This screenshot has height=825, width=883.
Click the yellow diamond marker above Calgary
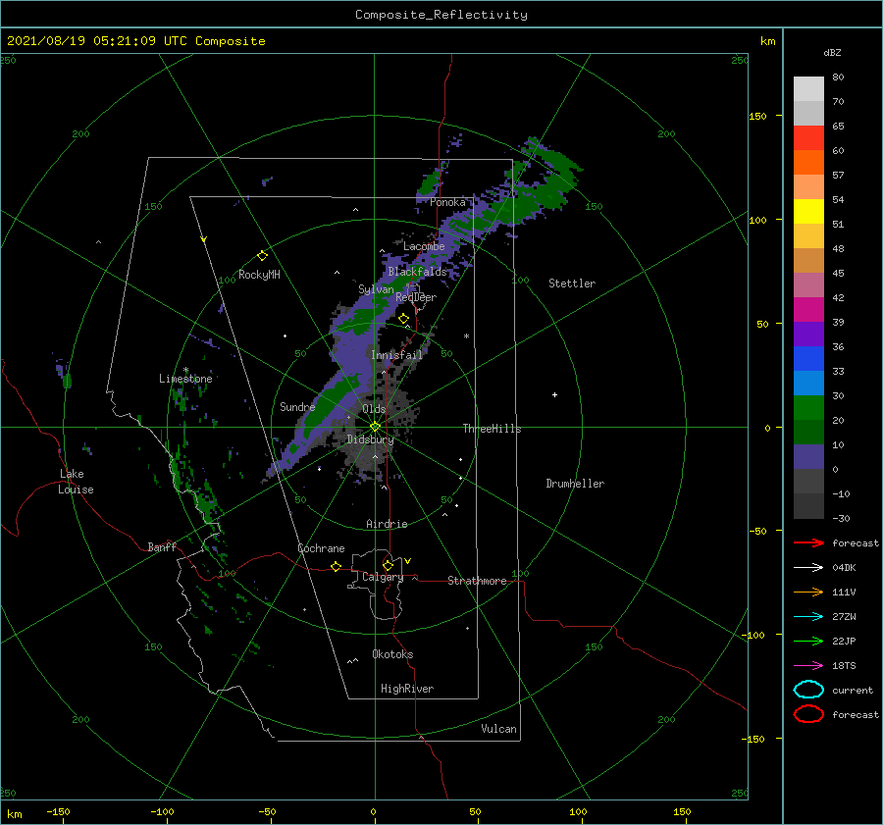pos(388,565)
